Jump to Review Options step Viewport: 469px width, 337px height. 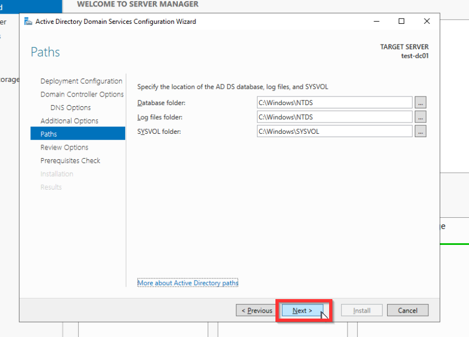(65, 147)
